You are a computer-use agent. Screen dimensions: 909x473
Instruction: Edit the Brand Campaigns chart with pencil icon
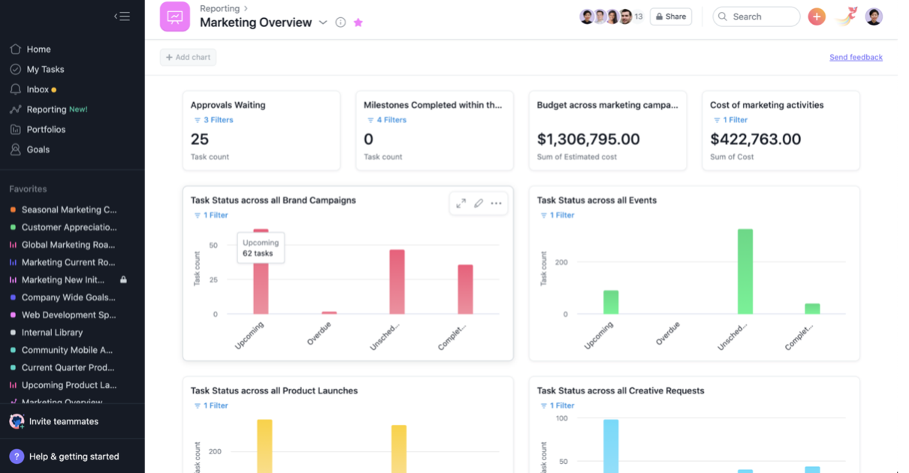tap(479, 203)
